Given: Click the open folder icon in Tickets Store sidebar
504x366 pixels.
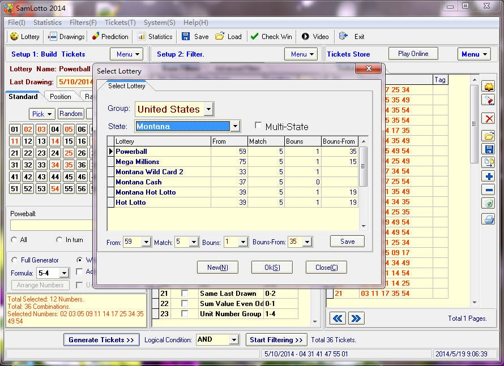Looking at the screenshot, I should (488, 136).
